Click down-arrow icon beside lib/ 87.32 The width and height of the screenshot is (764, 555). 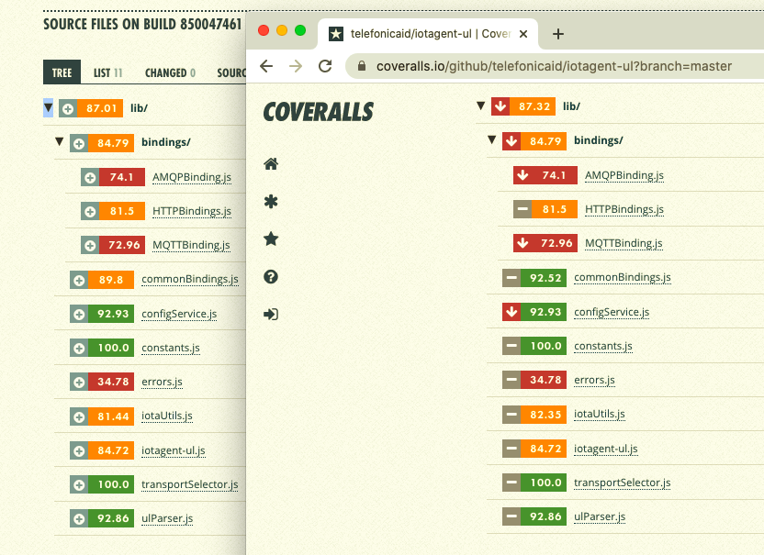pos(500,106)
